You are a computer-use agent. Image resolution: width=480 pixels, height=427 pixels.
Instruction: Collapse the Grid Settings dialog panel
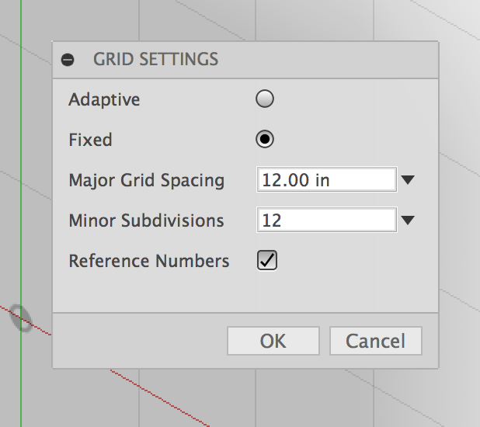coord(68,60)
